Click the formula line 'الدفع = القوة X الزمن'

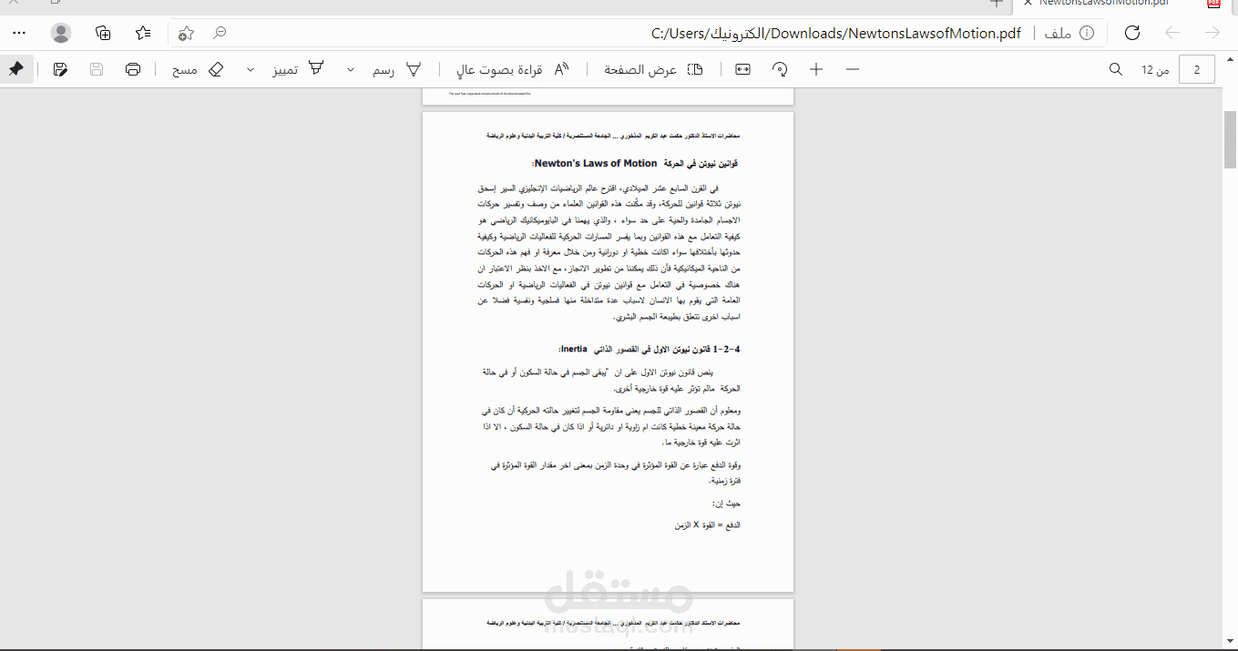(707, 525)
